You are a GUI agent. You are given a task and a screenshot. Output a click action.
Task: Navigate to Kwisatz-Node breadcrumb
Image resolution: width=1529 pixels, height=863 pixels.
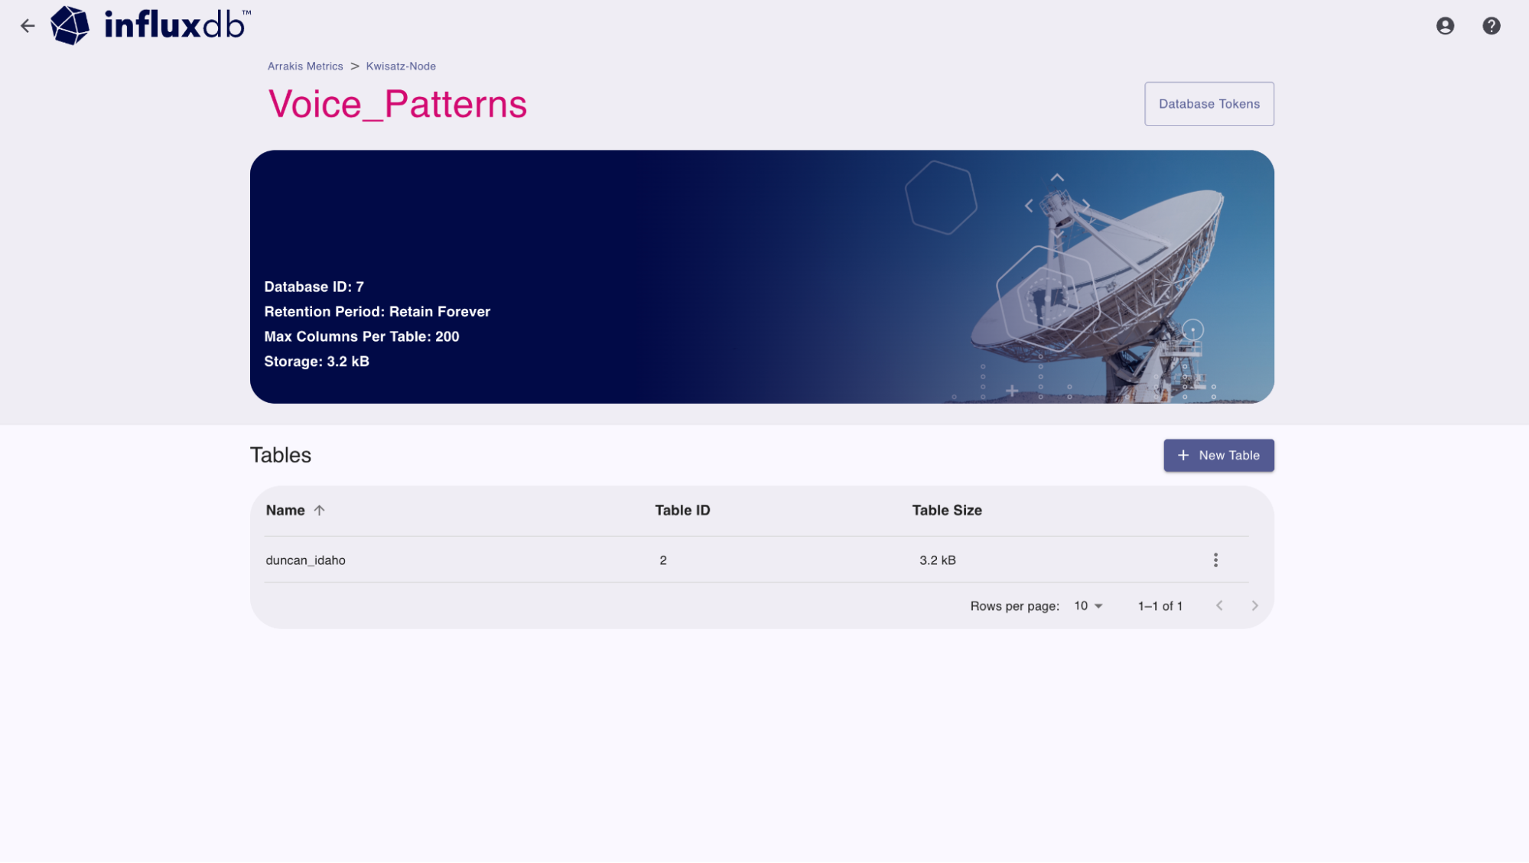[401, 66]
